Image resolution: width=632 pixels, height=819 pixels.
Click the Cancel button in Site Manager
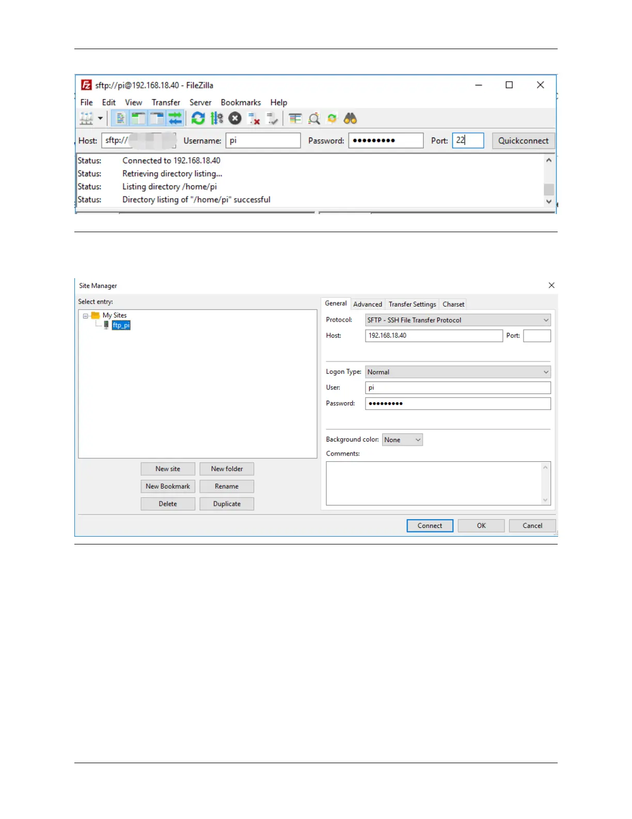(532, 526)
